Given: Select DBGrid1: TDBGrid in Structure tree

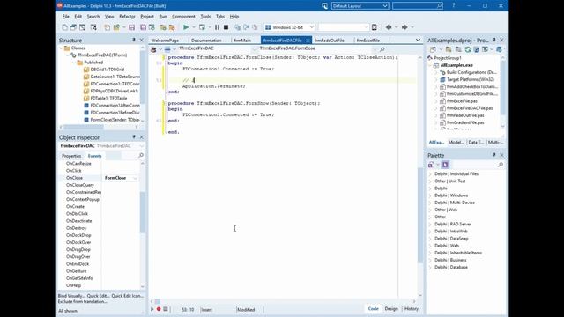Looking at the screenshot, I should click(x=108, y=70).
